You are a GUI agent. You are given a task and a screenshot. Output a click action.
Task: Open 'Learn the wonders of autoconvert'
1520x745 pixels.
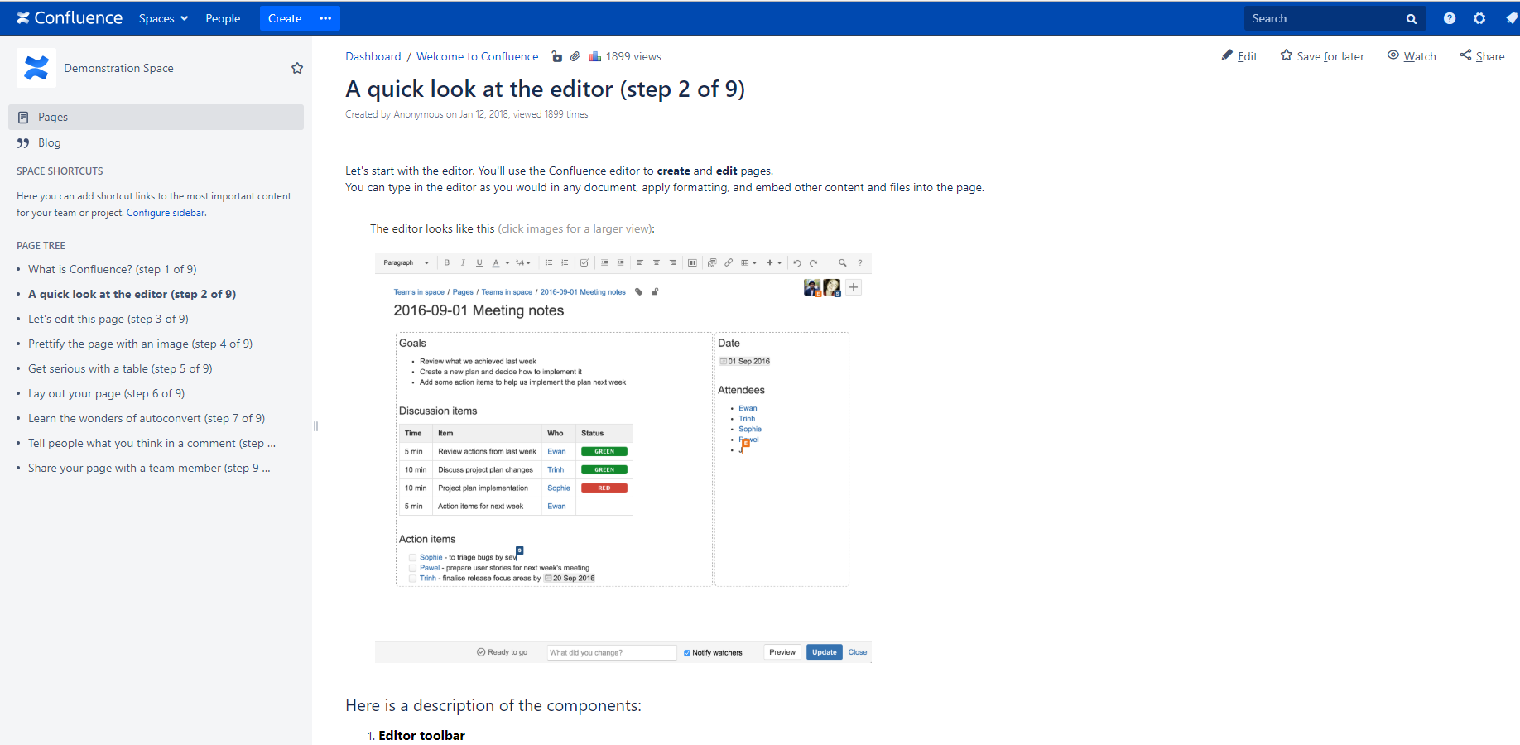pos(147,418)
